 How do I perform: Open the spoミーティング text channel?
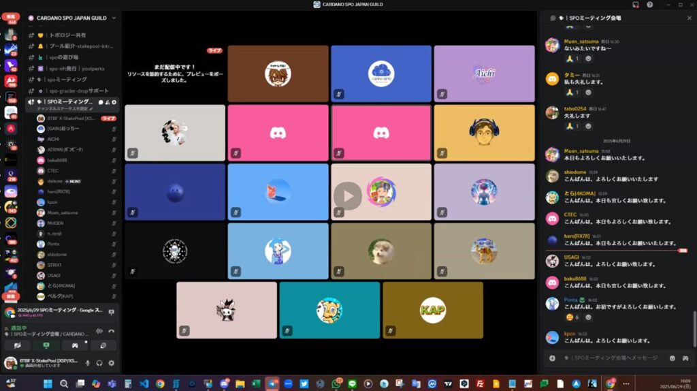point(71,80)
